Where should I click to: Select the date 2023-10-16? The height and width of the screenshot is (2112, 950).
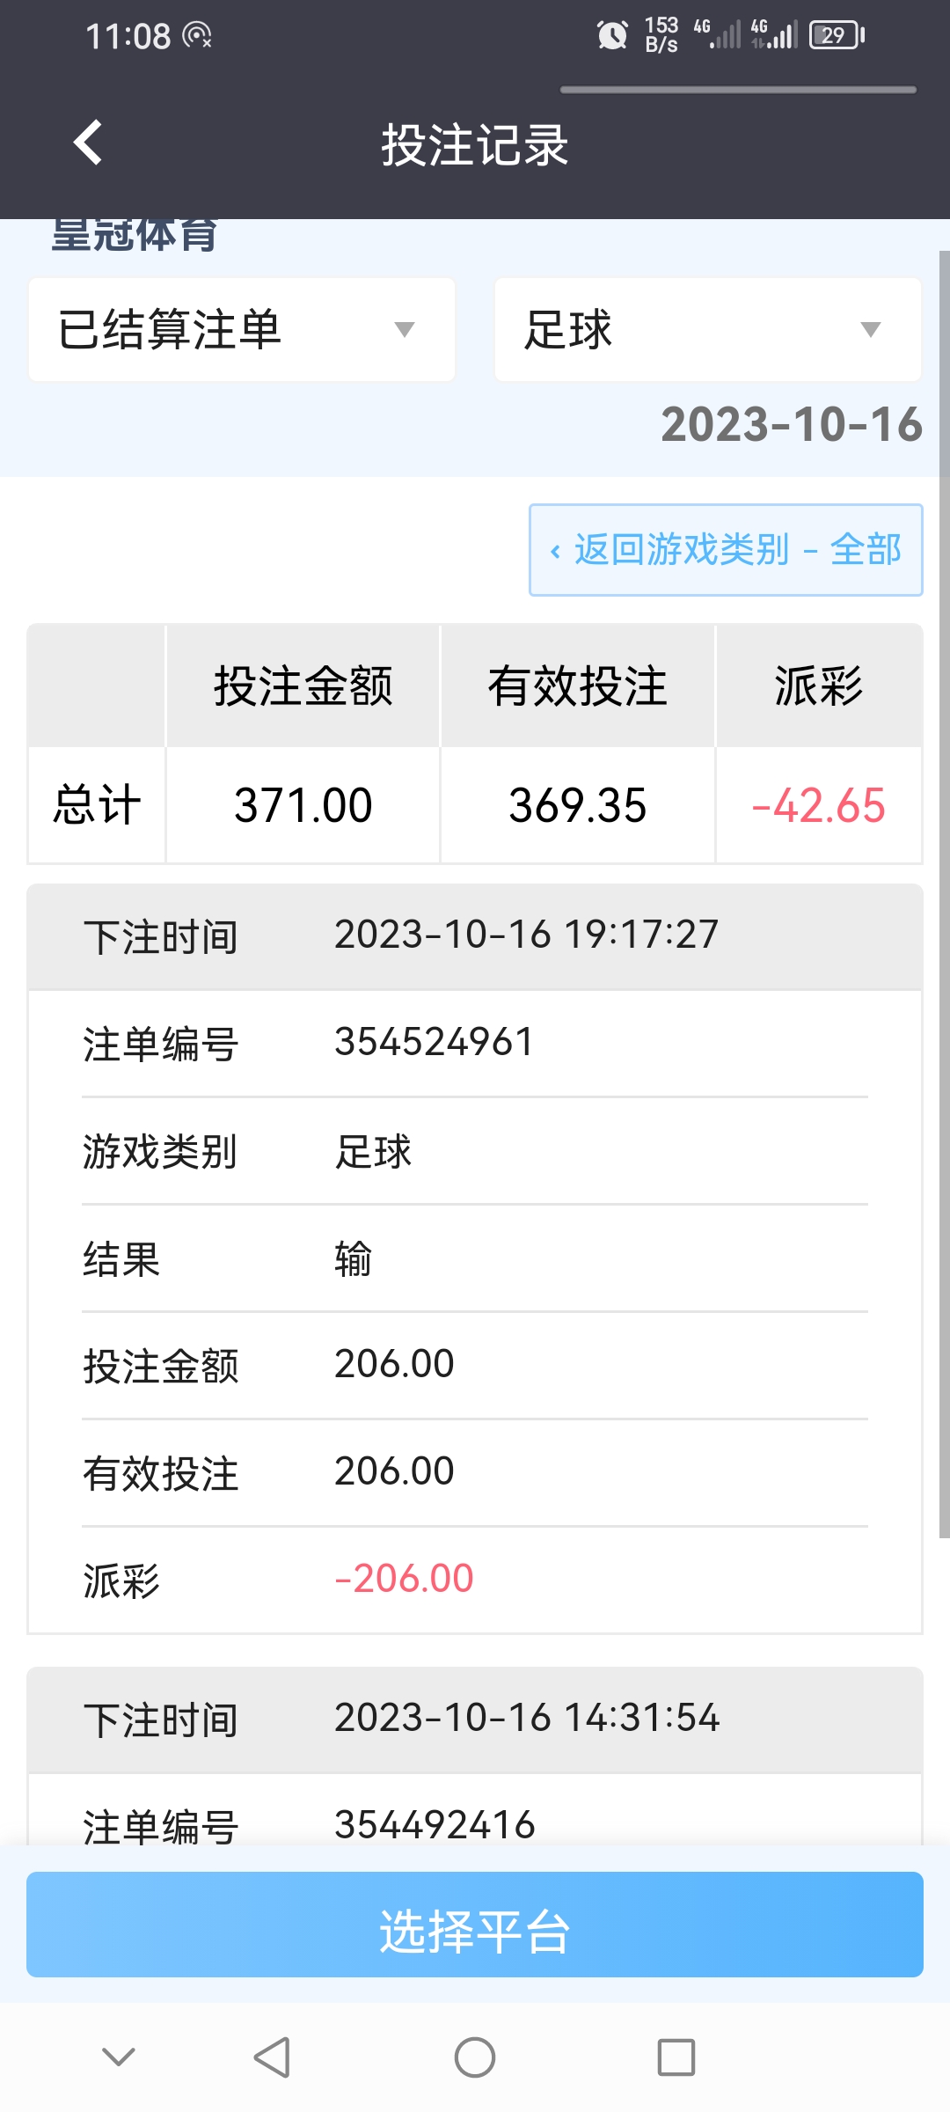click(792, 425)
